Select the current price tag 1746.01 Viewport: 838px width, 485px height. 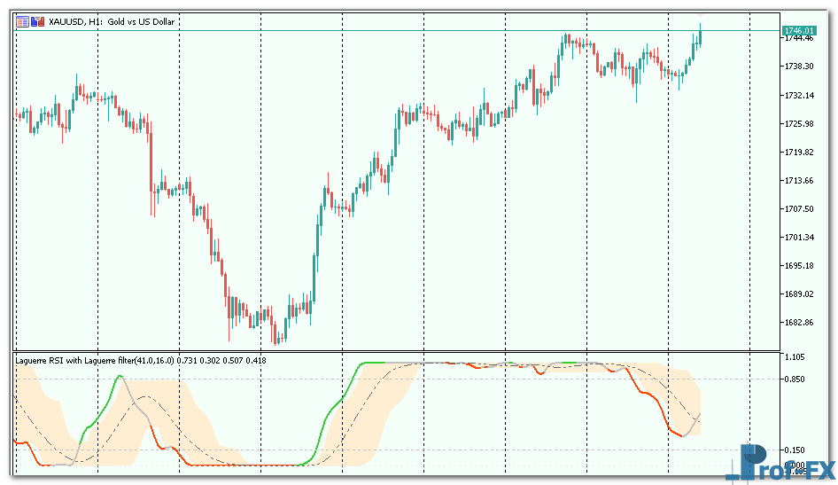click(x=799, y=31)
